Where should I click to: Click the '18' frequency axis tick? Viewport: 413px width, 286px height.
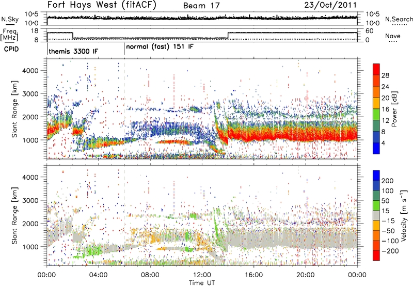[34, 31]
